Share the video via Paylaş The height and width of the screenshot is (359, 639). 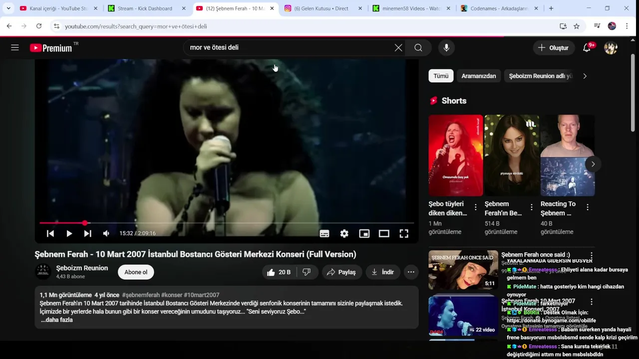point(341,272)
